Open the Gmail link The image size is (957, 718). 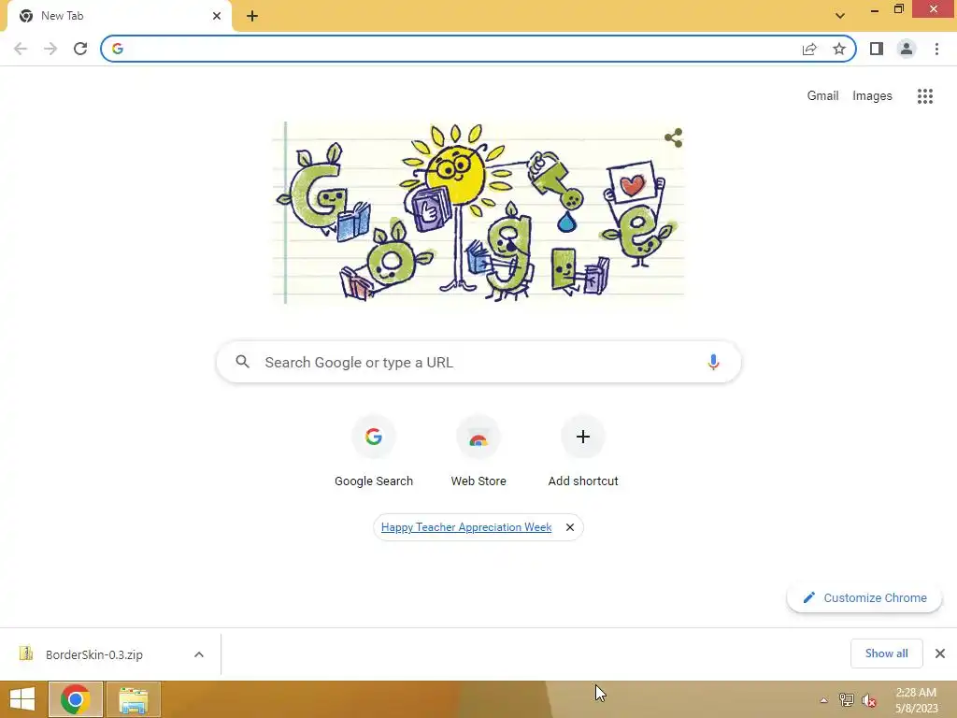pyautogui.click(x=822, y=96)
